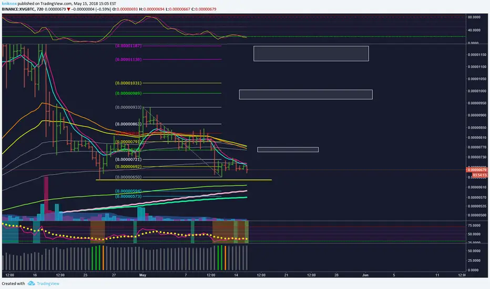Click the 23 date label on time axis

click(85, 275)
